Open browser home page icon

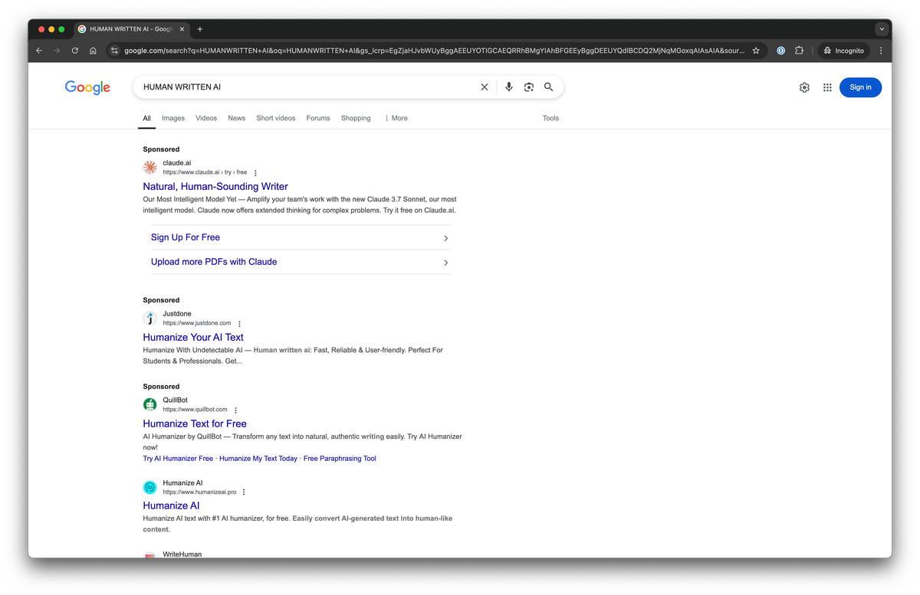click(x=93, y=51)
